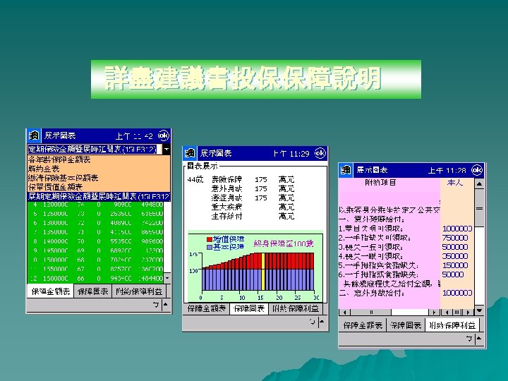Click scroll down arrow of left window table
The width and height of the screenshot is (508, 381).
(167, 278)
